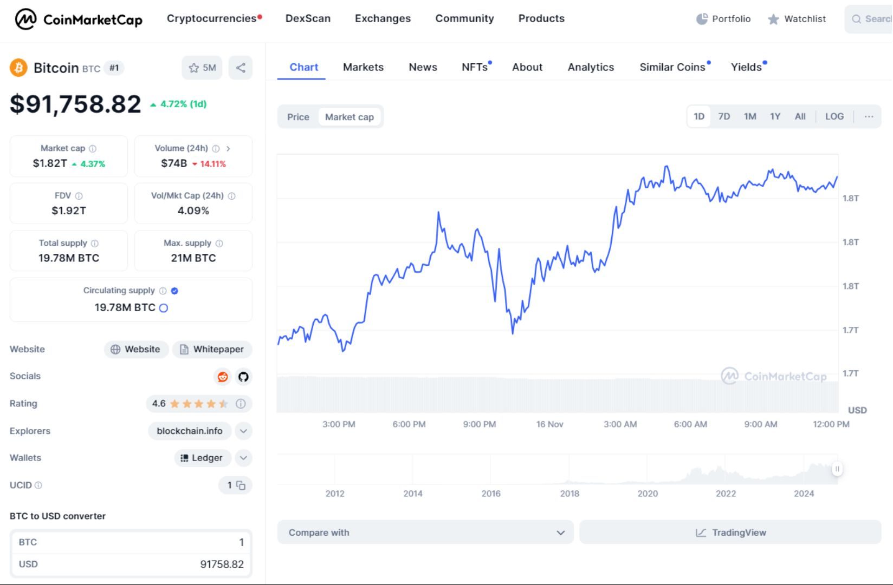
Task: Open Bitcoin's GitHub icon
Action: [243, 377]
